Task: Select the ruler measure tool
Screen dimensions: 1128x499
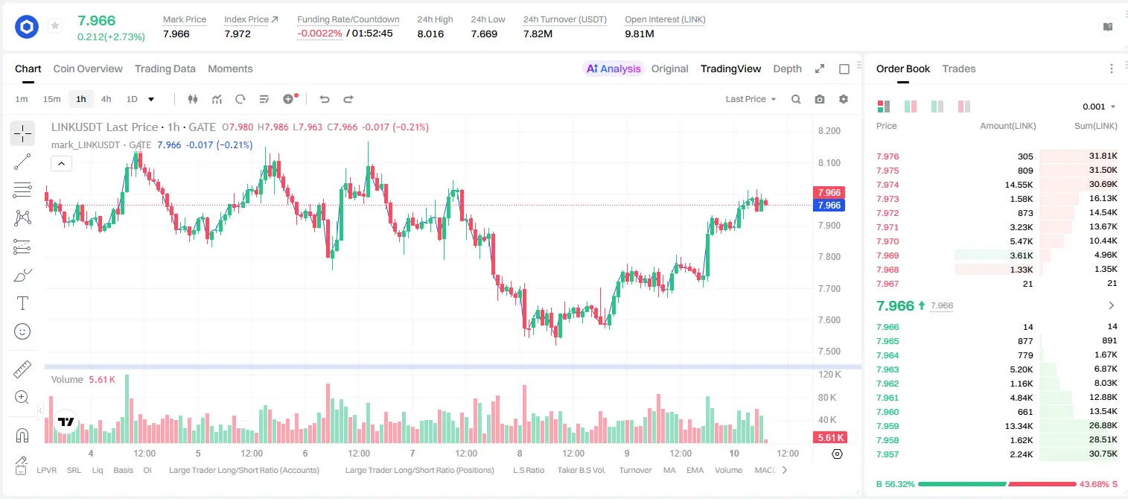Action: point(22,369)
